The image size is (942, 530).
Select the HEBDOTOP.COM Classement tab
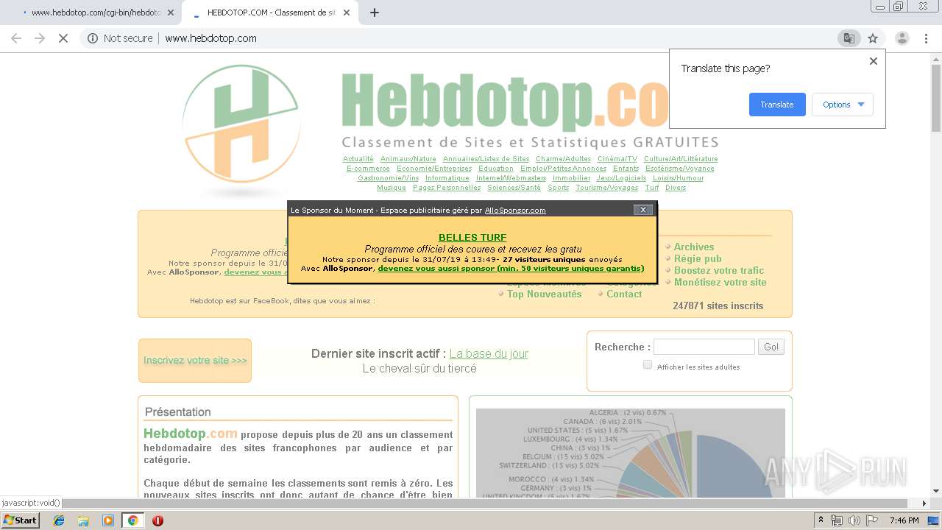tap(269, 13)
